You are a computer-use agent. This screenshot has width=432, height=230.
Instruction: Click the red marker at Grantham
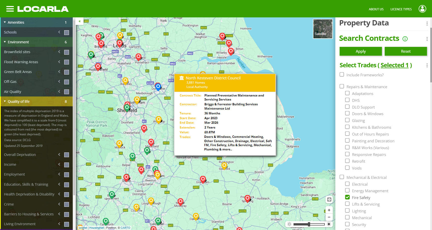[x=203, y=179]
